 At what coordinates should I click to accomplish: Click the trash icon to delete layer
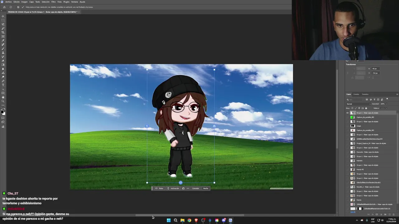click(x=394, y=214)
